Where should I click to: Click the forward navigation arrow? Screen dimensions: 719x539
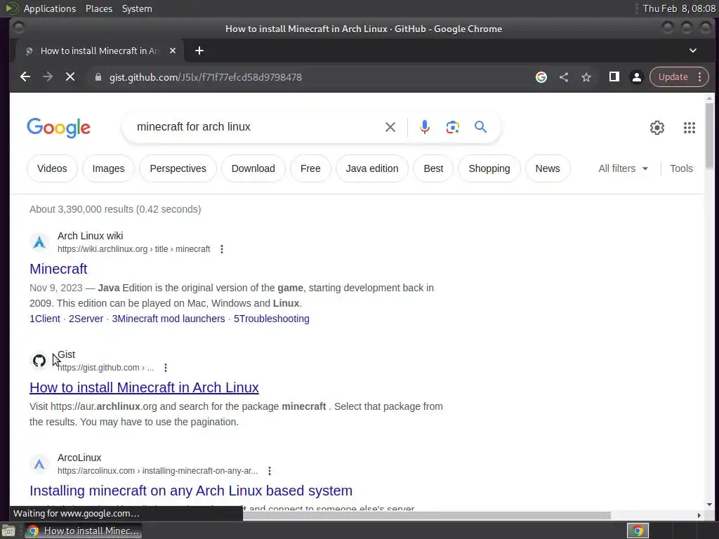point(48,77)
